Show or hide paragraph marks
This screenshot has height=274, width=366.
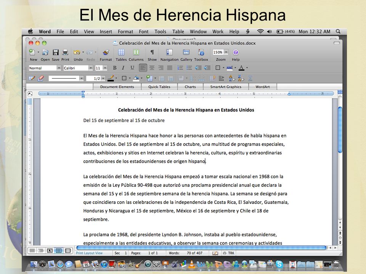(152, 53)
